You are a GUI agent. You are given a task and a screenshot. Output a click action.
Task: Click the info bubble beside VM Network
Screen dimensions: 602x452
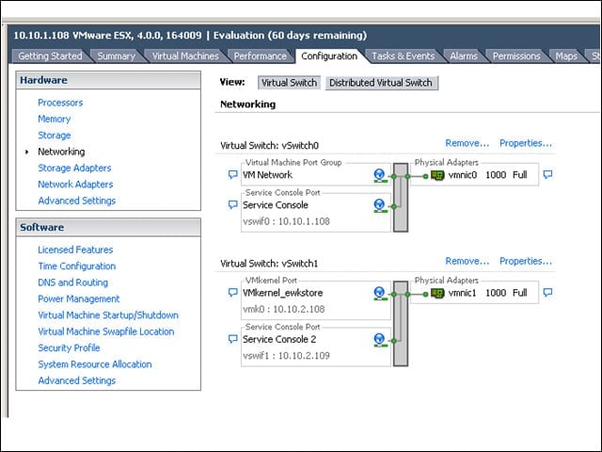pos(232,175)
